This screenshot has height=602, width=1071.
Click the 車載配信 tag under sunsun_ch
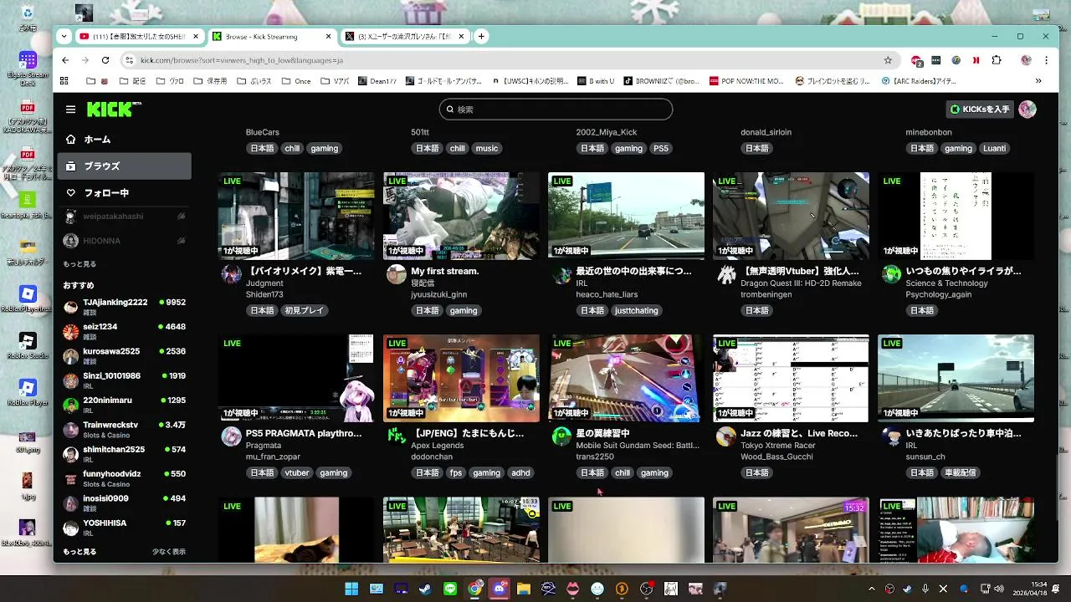960,472
